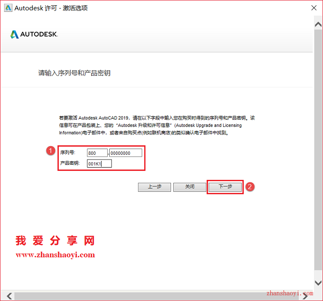
Task: Click the 序列号 label
Action: click(68, 152)
